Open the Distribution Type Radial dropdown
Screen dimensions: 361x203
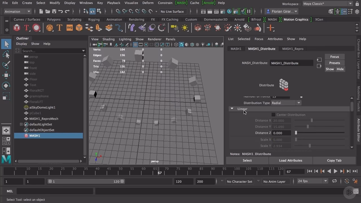point(286,103)
